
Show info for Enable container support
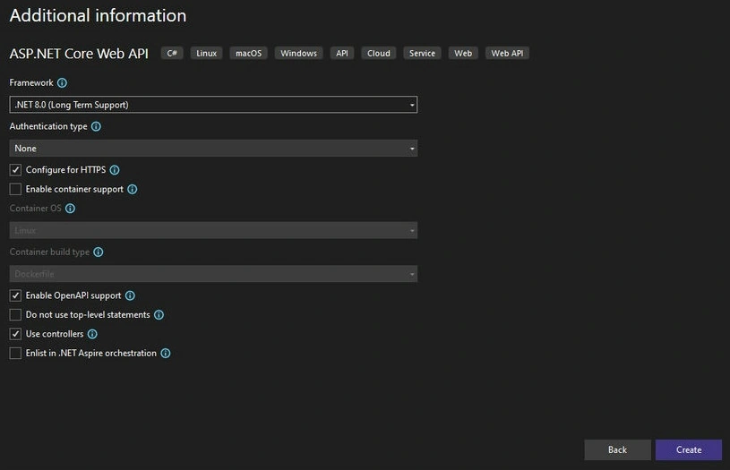(133, 190)
